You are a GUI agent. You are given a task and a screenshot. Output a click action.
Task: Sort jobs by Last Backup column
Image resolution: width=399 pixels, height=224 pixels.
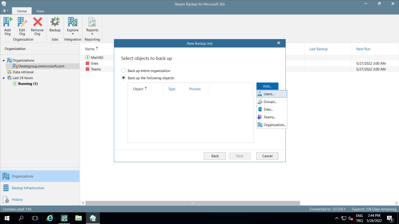[318, 49]
